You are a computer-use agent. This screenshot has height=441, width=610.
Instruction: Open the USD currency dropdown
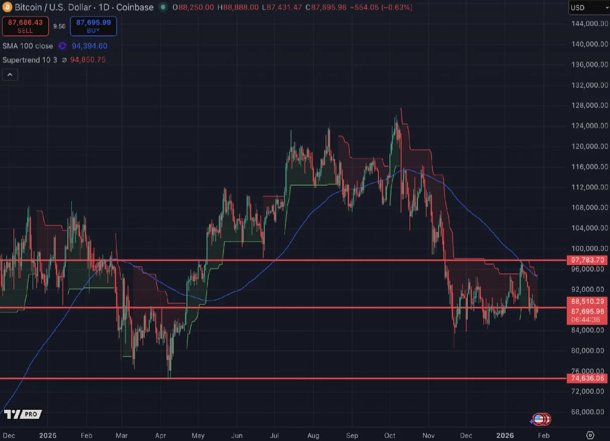tap(589, 8)
